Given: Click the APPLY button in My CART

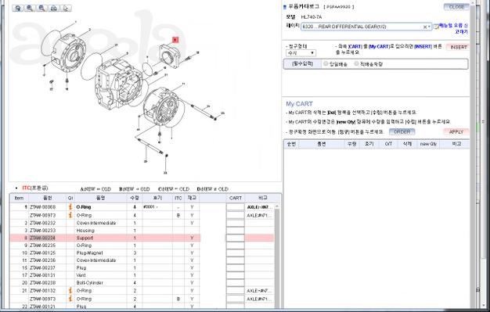Looking at the screenshot, I should click(456, 132).
